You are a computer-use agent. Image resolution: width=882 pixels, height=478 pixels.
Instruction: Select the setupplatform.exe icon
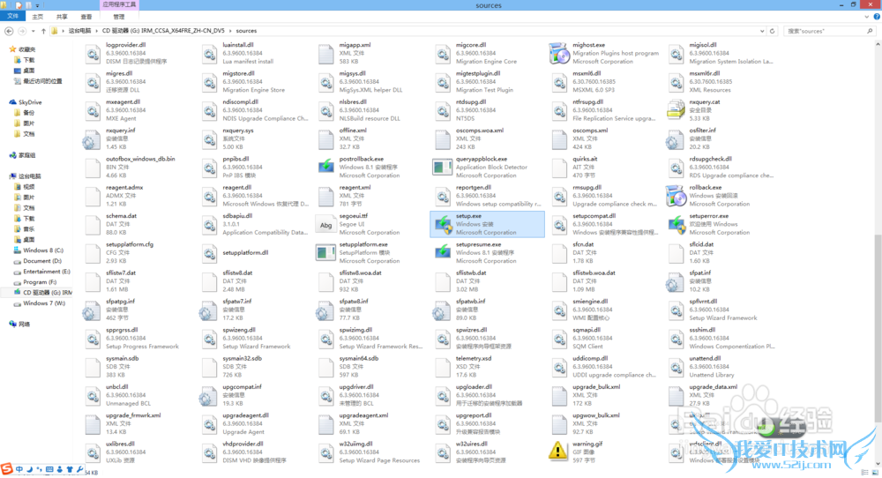click(x=326, y=253)
